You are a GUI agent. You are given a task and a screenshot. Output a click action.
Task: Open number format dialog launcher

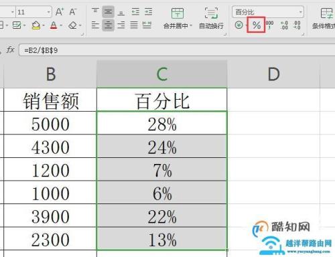[303, 34]
